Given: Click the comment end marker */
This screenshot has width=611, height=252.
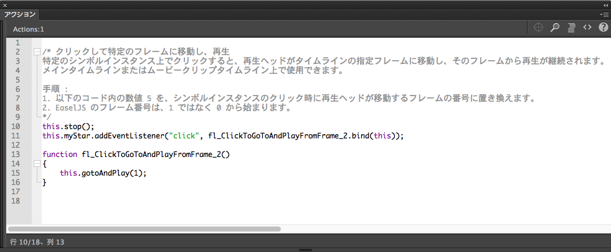Looking at the screenshot, I should pos(47,117).
